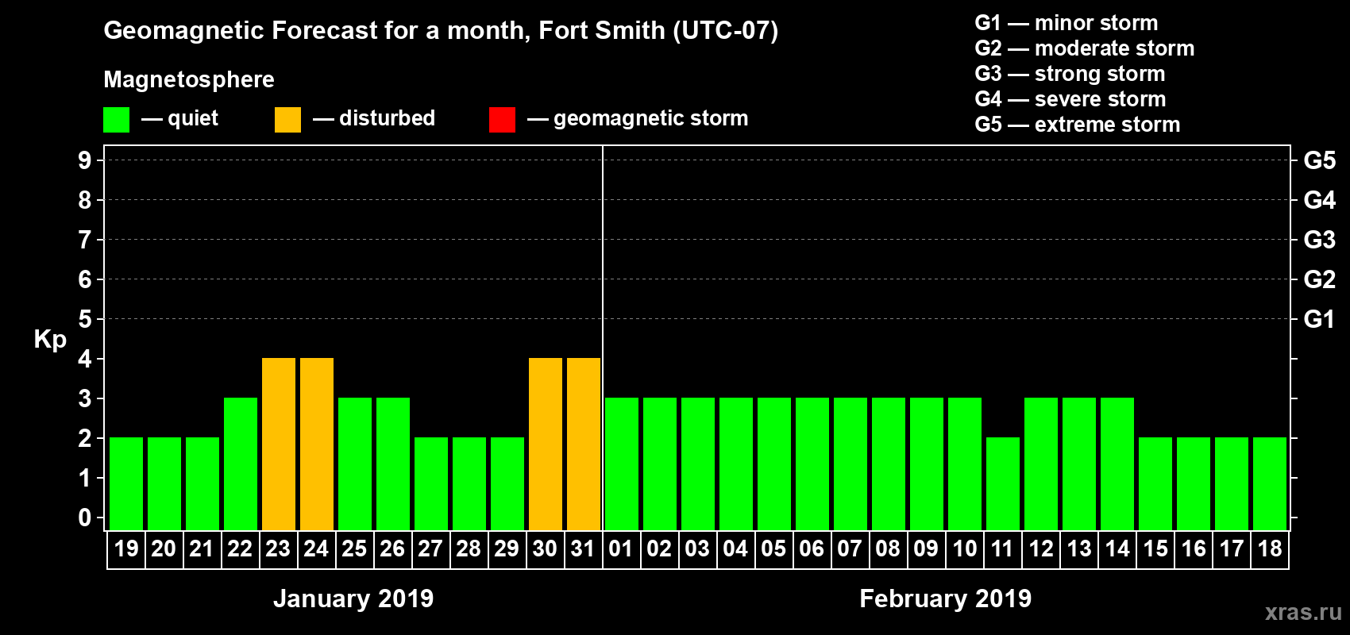
Task: Click the G4 right-axis label
Action: [1320, 200]
